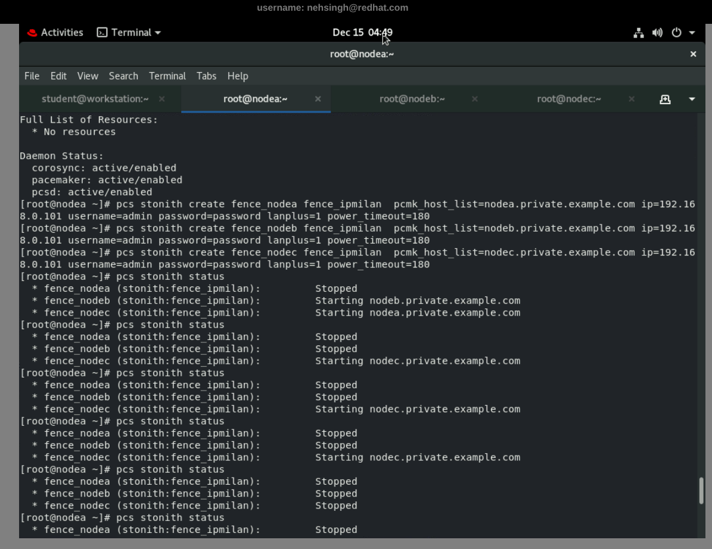Click the Dec 15 clock in the top bar

pyautogui.click(x=362, y=33)
